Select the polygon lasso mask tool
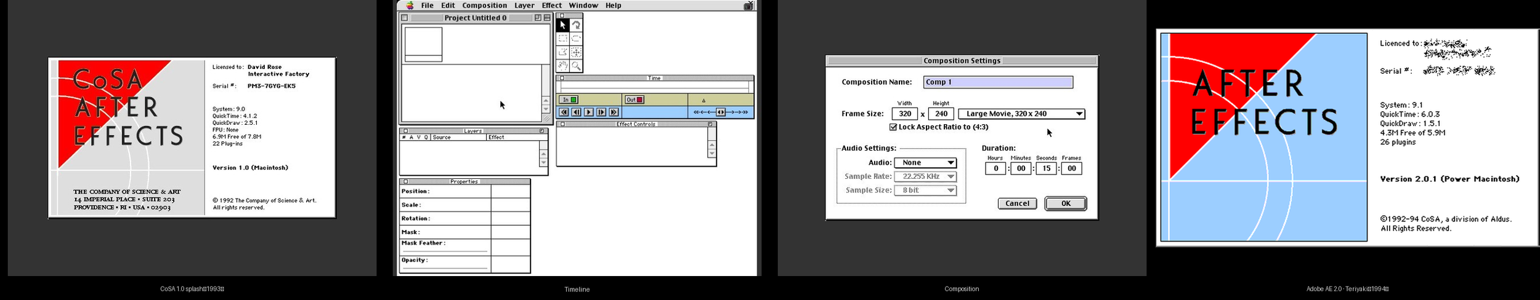Image resolution: width=1540 pixels, height=300 pixels. pos(562,52)
